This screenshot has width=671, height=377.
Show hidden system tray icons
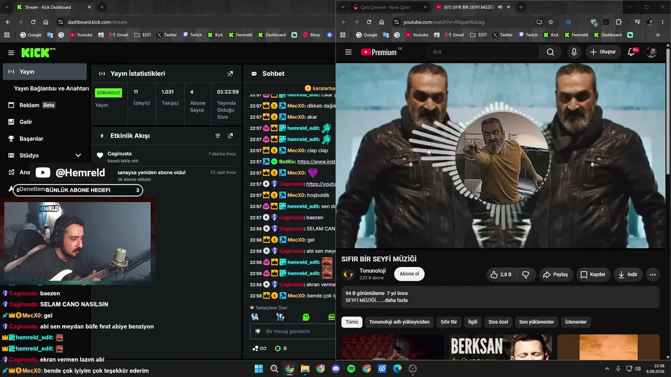pos(607,369)
